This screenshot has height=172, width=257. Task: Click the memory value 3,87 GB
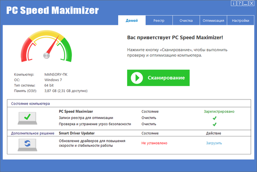point(66,91)
